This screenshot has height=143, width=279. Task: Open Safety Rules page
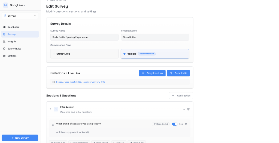20,49
